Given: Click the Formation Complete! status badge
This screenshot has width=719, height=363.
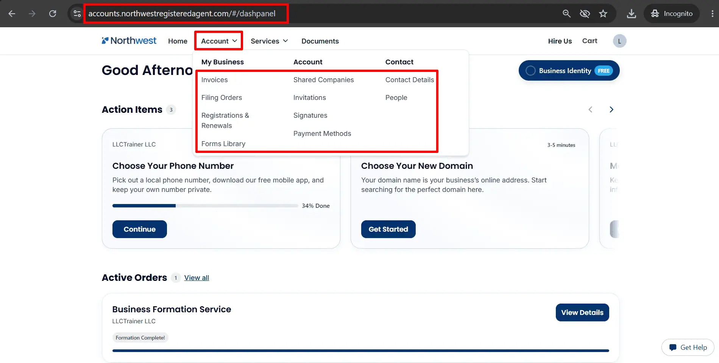Looking at the screenshot, I should coord(140,338).
